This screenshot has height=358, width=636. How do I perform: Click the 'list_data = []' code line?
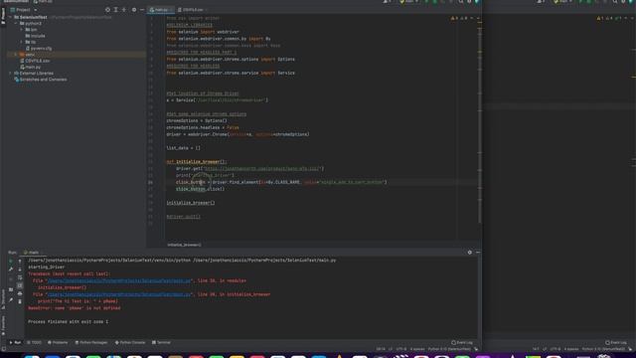tap(183, 148)
